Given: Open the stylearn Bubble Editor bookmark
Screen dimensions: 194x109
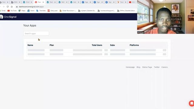Looking at the screenshot, I should click(87, 11).
